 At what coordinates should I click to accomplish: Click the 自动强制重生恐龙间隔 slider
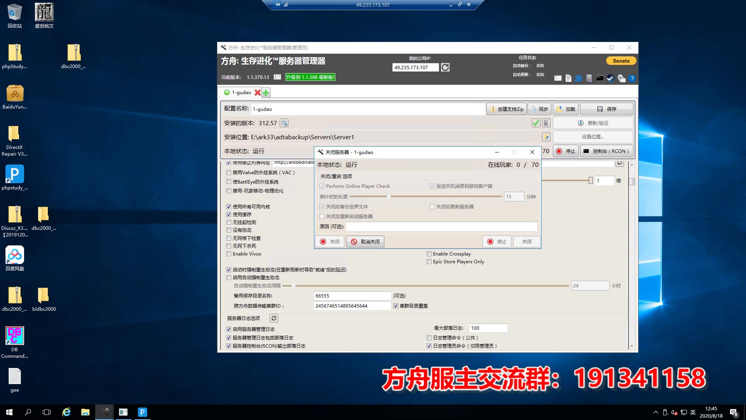coord(425,286)
